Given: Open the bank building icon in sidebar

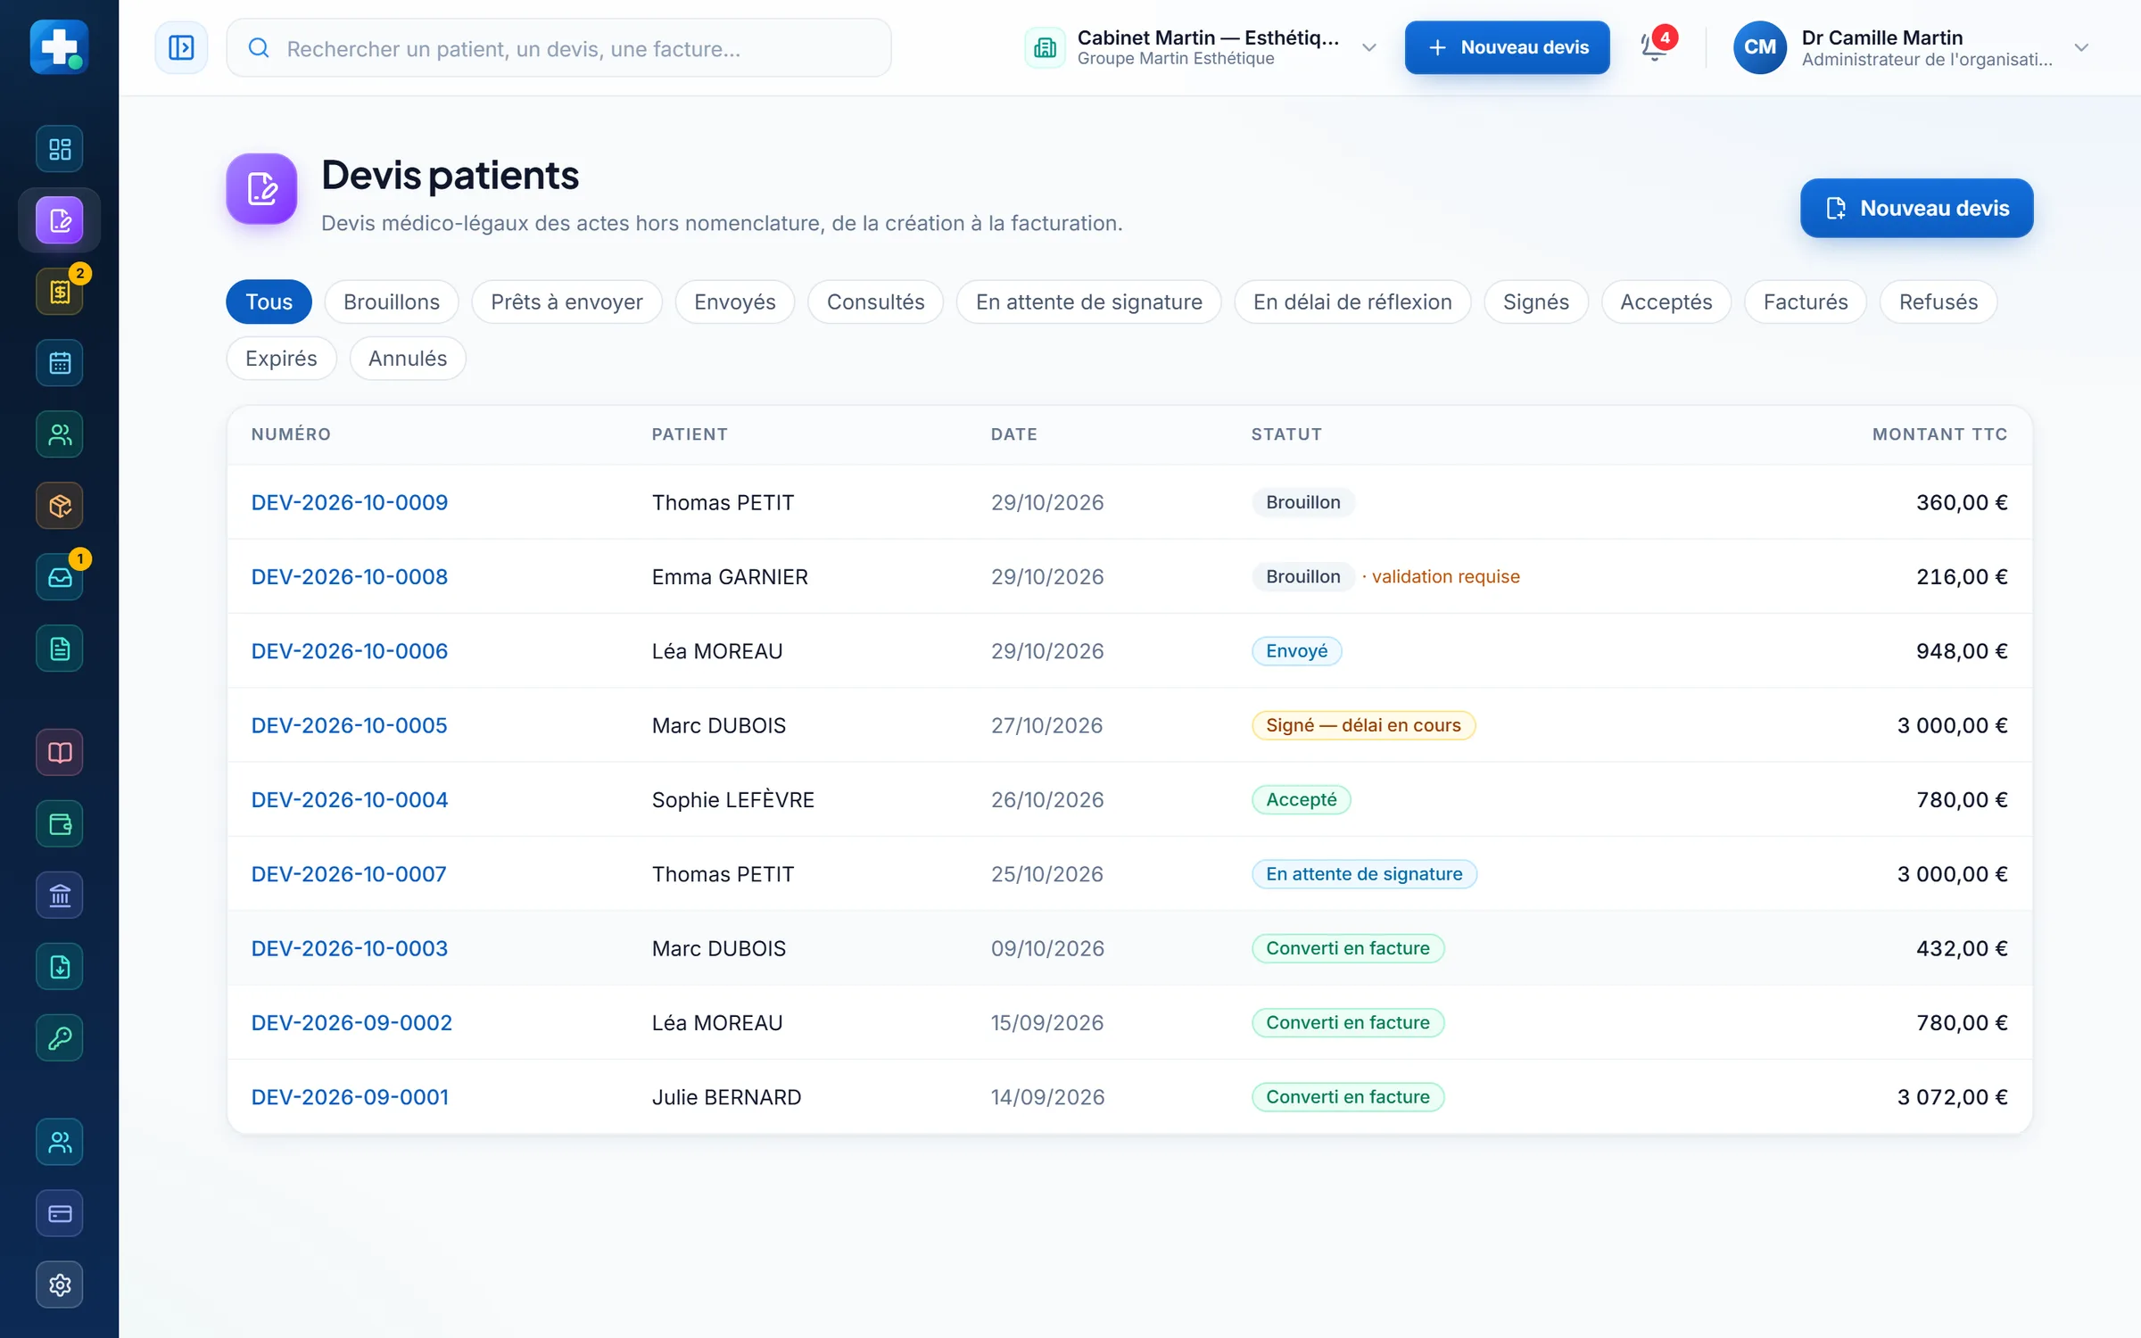Looking at the screenshot, I should 60,896.
